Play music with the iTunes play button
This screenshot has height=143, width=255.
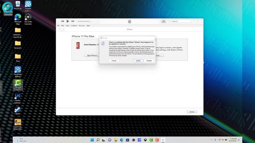[x=68, y=21]
